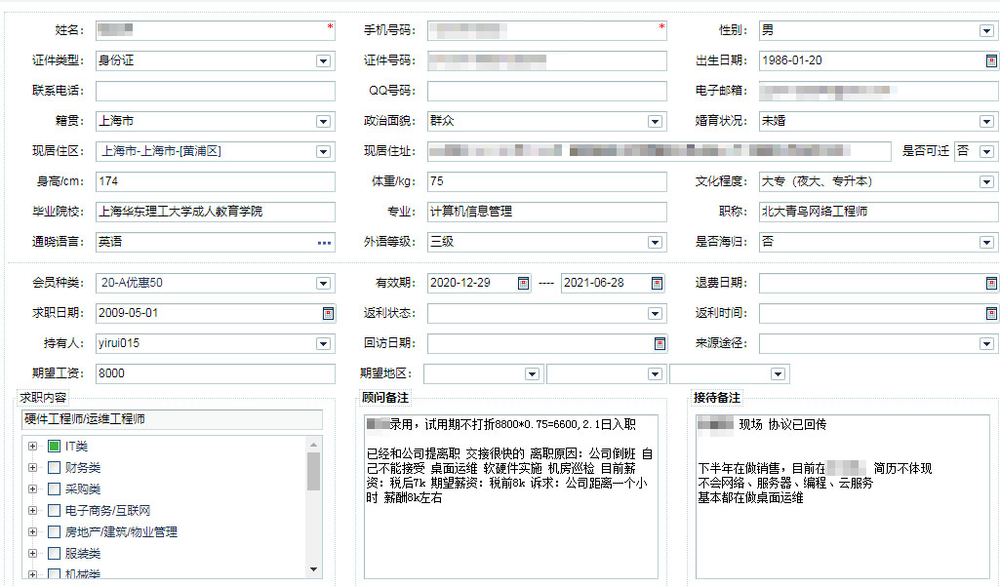The width and height of the screenshot is (1000, 586).
Task: Open the 回访日期 calendar picker
Action: (660, 343)
